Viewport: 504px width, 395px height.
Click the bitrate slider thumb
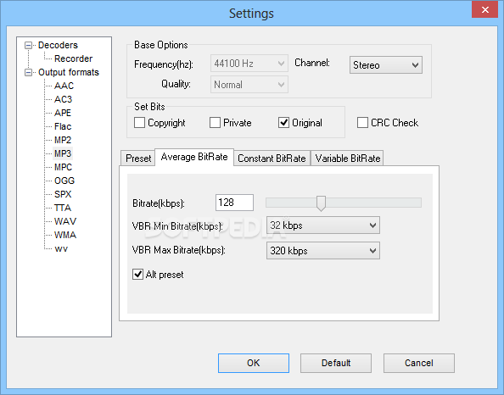321,203
